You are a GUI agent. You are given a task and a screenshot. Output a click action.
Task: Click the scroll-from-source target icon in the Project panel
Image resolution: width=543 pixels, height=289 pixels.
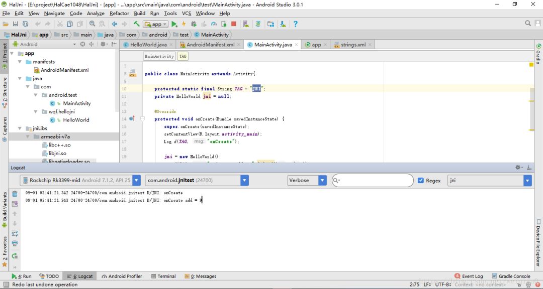coord(82,44)
